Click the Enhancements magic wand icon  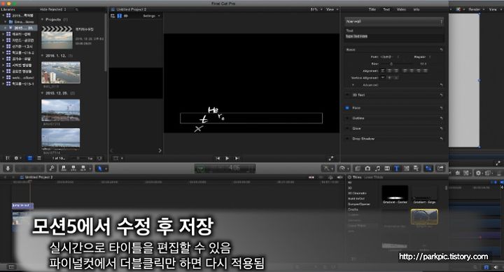pos(327,168)
